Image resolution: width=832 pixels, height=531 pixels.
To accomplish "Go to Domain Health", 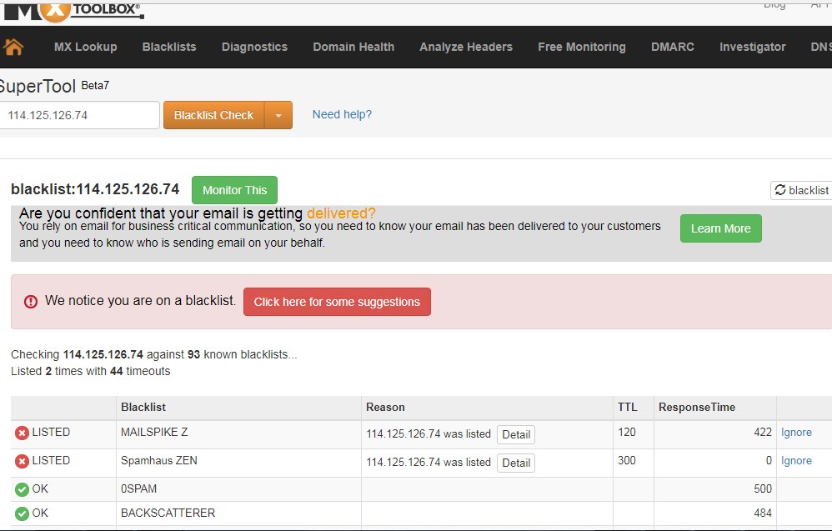I will (x=353, y=47).
